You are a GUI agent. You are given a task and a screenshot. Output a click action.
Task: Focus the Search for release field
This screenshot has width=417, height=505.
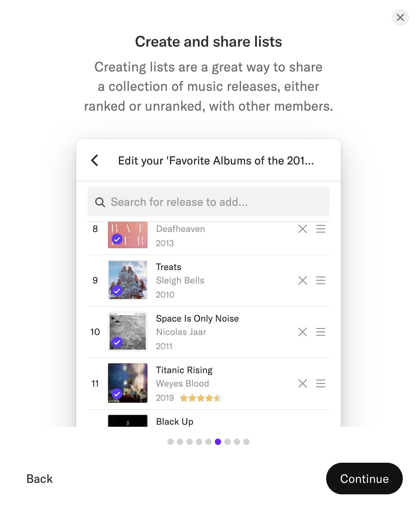(x=213, y=202)
